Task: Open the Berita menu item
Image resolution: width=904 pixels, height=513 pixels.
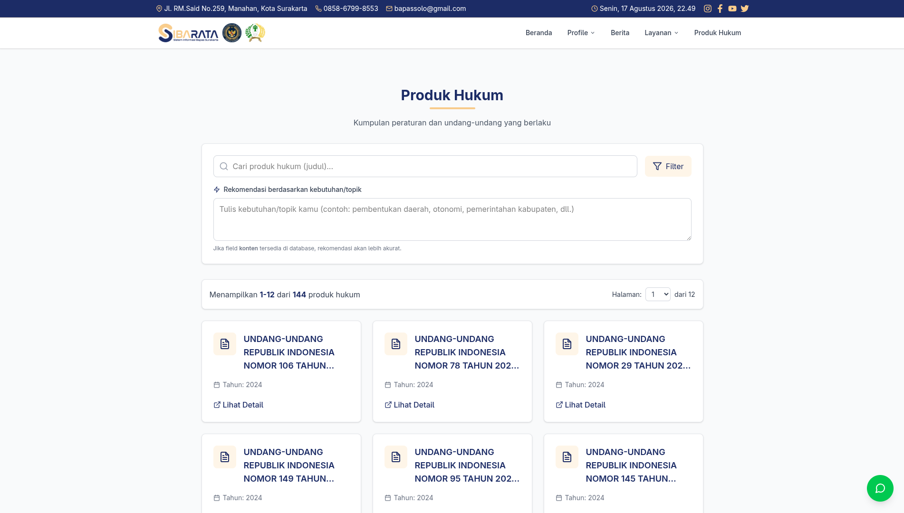Action: click(620, 33)
